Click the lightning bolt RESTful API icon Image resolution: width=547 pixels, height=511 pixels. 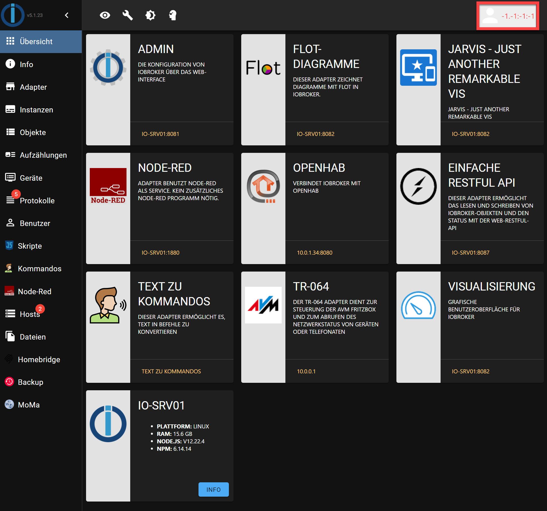coord(418,186)
